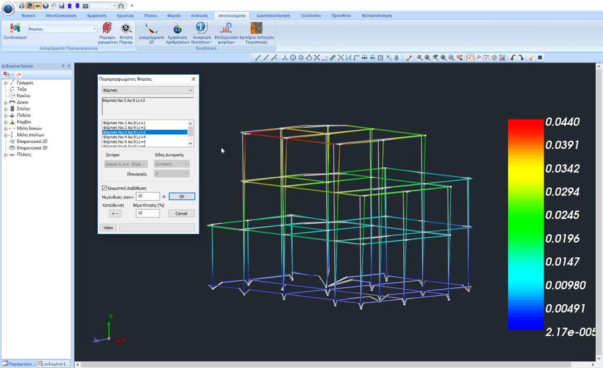
Task: Expand the Μέλη δοκών tree node
Action: 5,128
